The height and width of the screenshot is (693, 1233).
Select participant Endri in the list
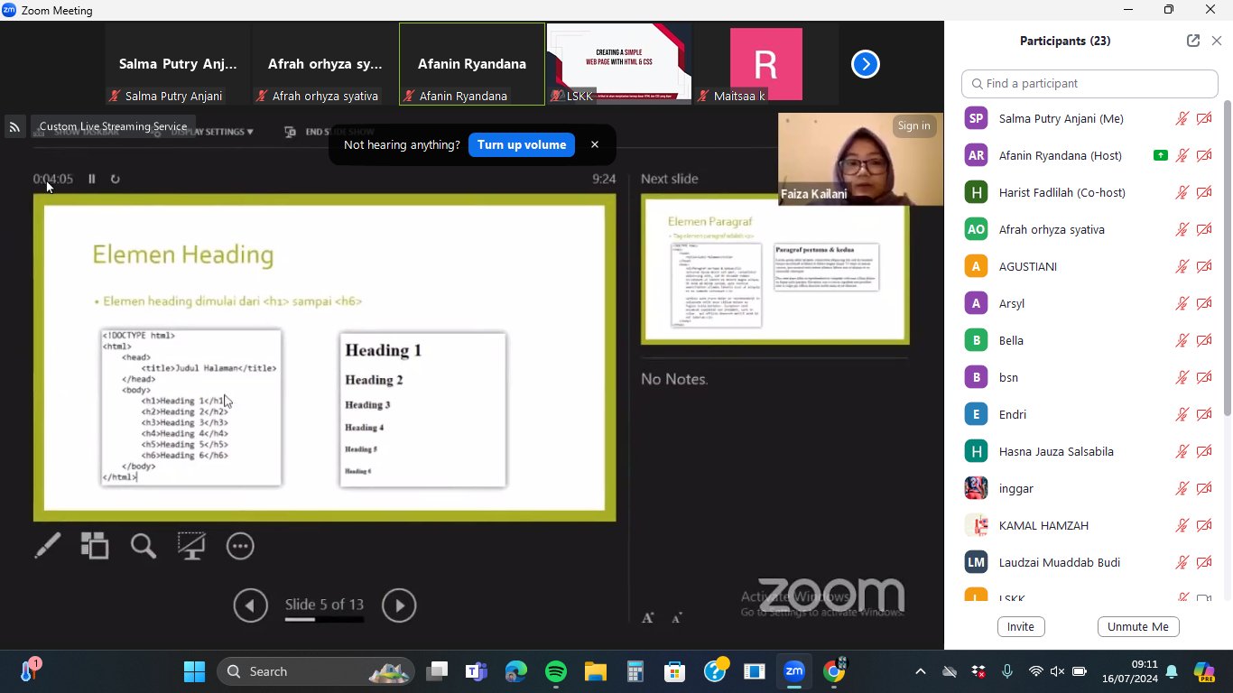[1087, 414]
